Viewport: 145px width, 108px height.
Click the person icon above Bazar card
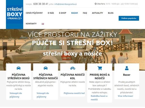127,68
